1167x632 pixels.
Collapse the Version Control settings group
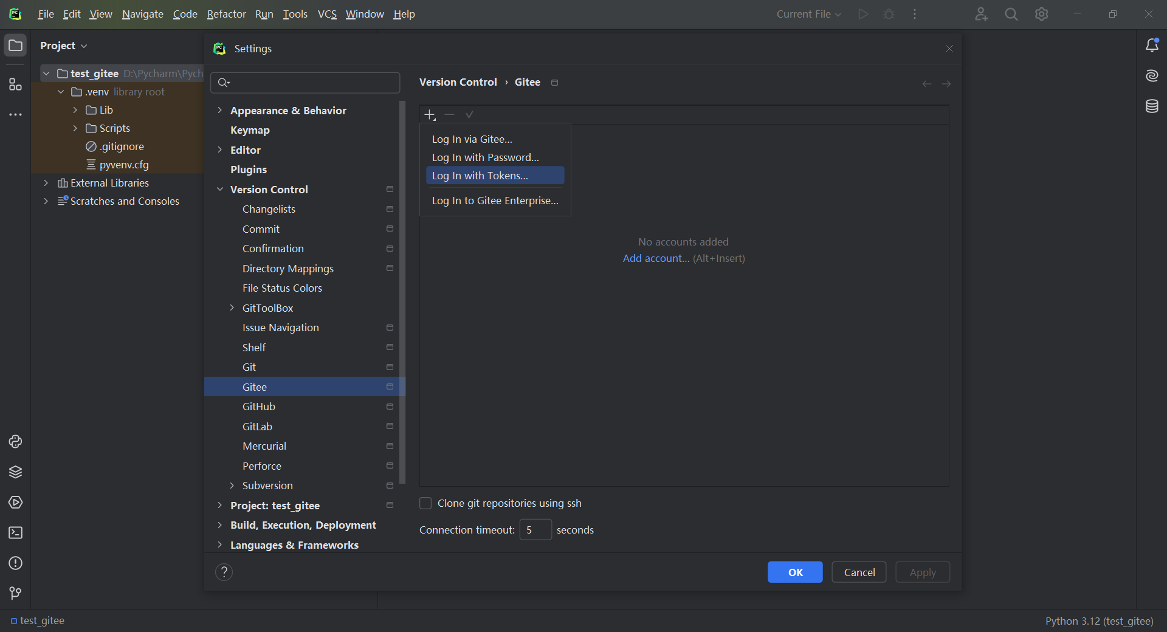pyautogui.click(x=220, y=190)
